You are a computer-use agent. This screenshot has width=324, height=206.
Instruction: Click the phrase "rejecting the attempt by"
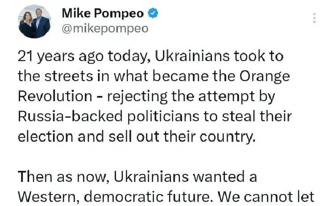tap(191, 97)
